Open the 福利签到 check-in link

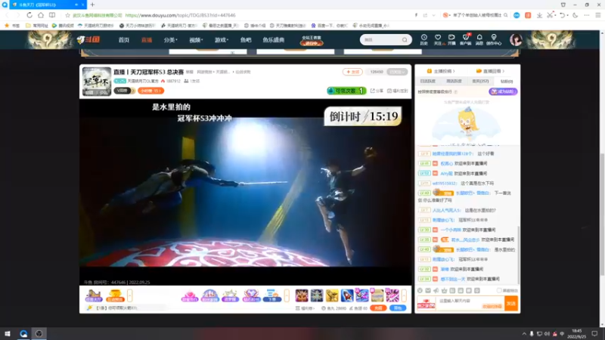click(398, 91)
